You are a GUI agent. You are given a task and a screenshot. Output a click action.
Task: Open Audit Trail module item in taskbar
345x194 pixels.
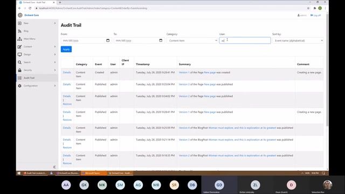point(35,173)
